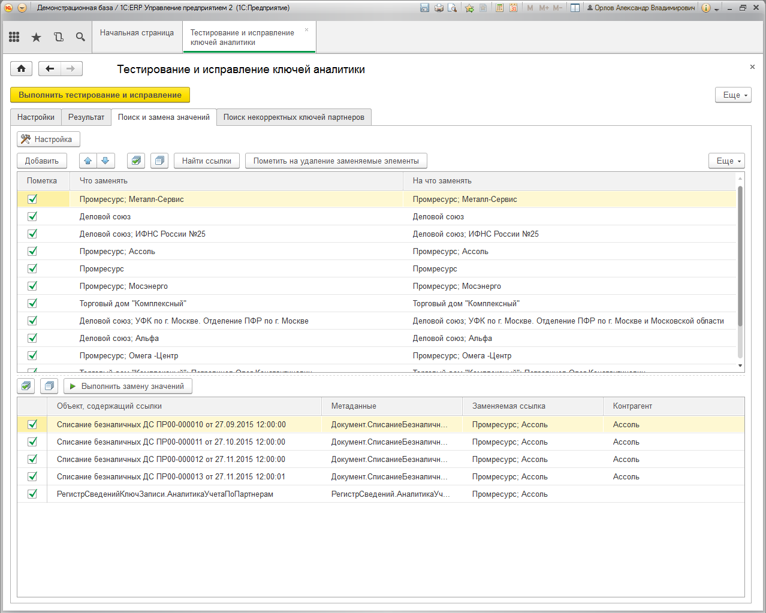Image resolution: width=766 pixels, height=613 pixels.
Task: Click Пометить на удаление заменяемые элементы
Action: [x=336, y=161]
